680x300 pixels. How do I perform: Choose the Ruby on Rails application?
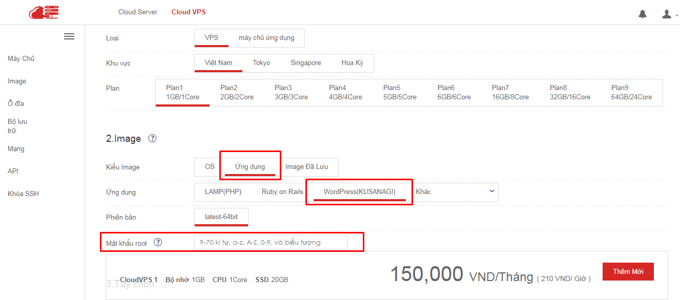pos(282,191)
